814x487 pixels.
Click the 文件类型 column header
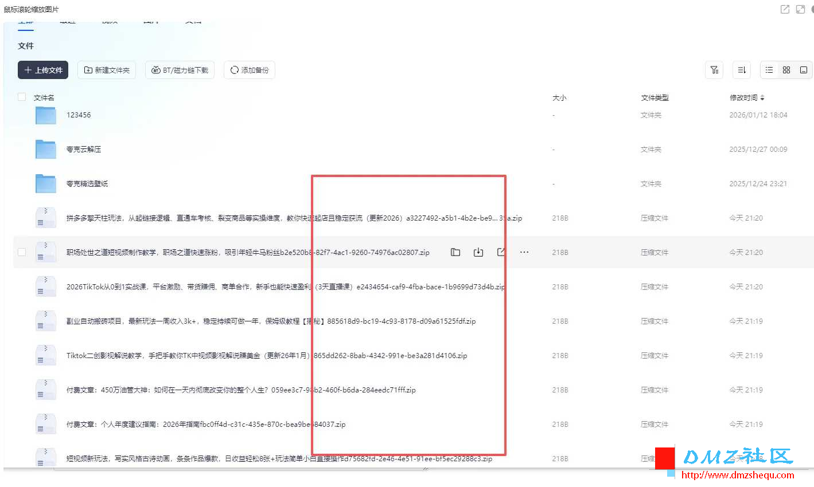pos(655,98)
